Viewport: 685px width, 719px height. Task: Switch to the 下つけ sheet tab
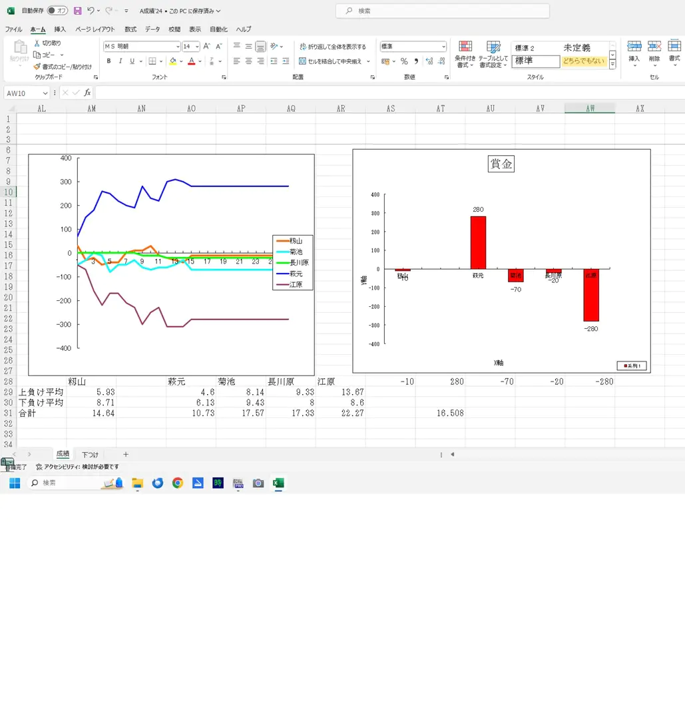90,455
